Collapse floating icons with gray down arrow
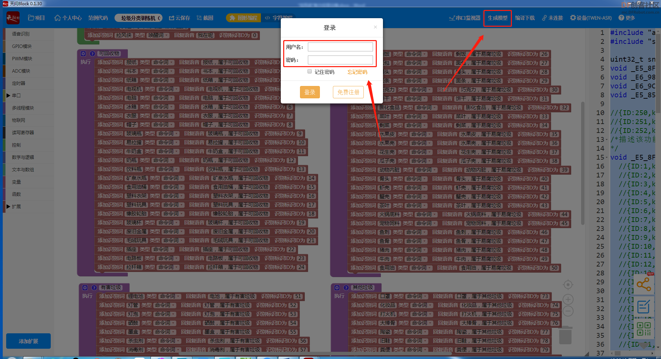The image size is (661, 359). click(x=643, y=346)
